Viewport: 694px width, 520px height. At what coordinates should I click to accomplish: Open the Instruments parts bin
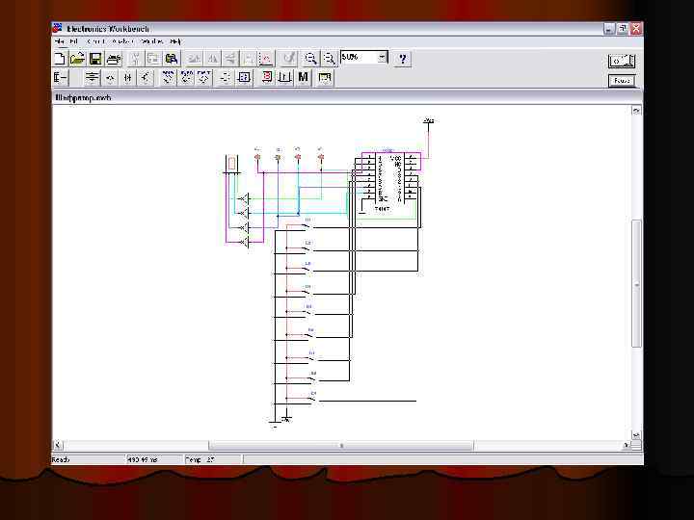(x=325, y=78)
